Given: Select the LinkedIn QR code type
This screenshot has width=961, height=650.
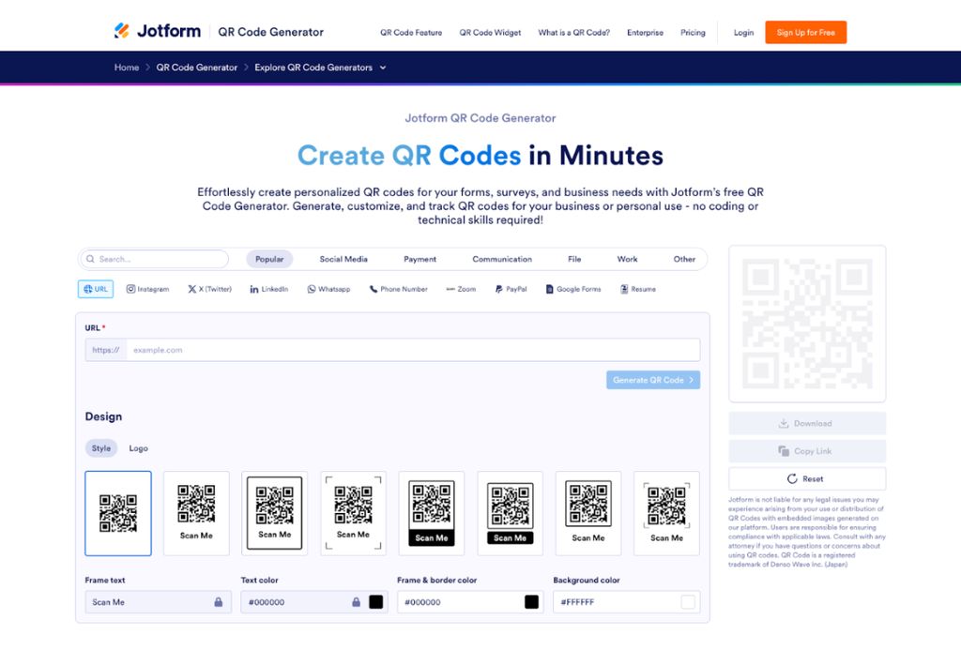Looking at the screenshot, I should coord(268,289).
